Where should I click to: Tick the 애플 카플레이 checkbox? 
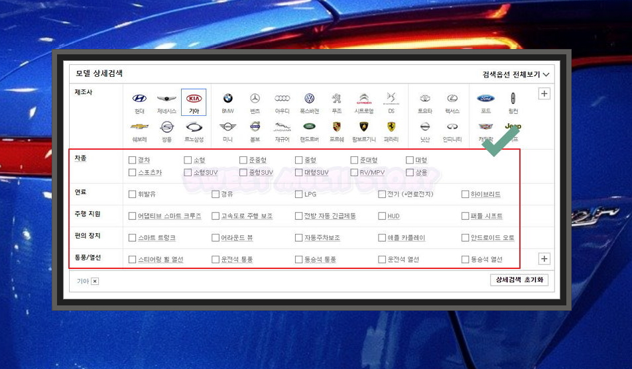382,238
